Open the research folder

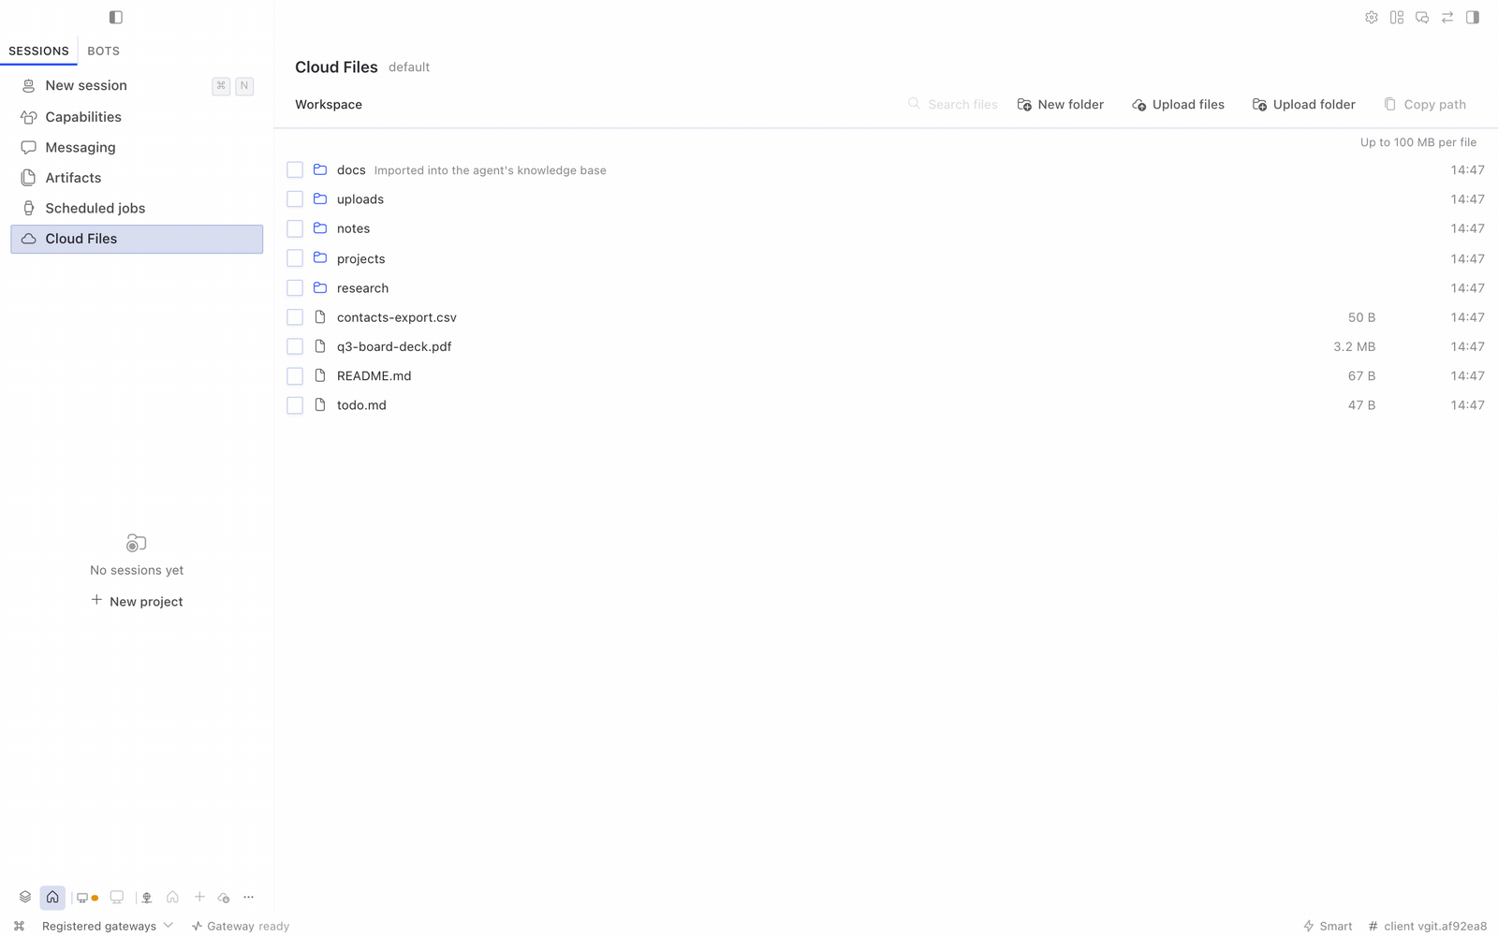362,287
